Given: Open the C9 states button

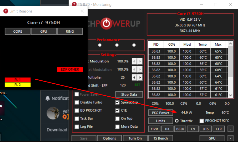Looking at the screenshot, I should 193,129.
